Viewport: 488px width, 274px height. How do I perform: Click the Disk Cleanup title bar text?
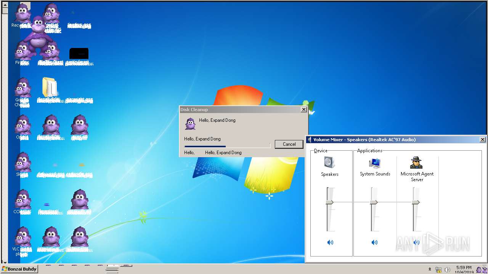coord(194,110)
